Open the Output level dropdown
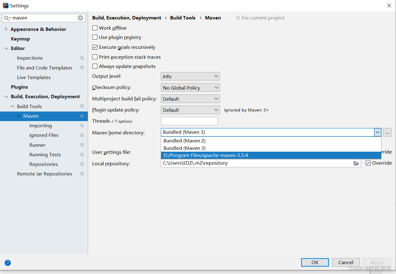The height and width of the screenshot is (274, 396). pyautogui.click(x=190, y=76)
